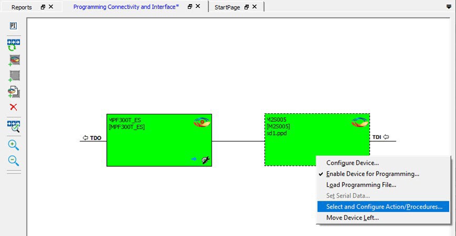Screen dimensions: 456x236
Task: Switch to the StartPage tab
Action: (x=227, y=7)
